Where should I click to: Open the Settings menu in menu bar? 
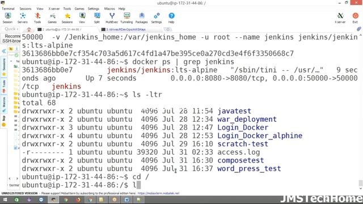(x=94, y=8)
